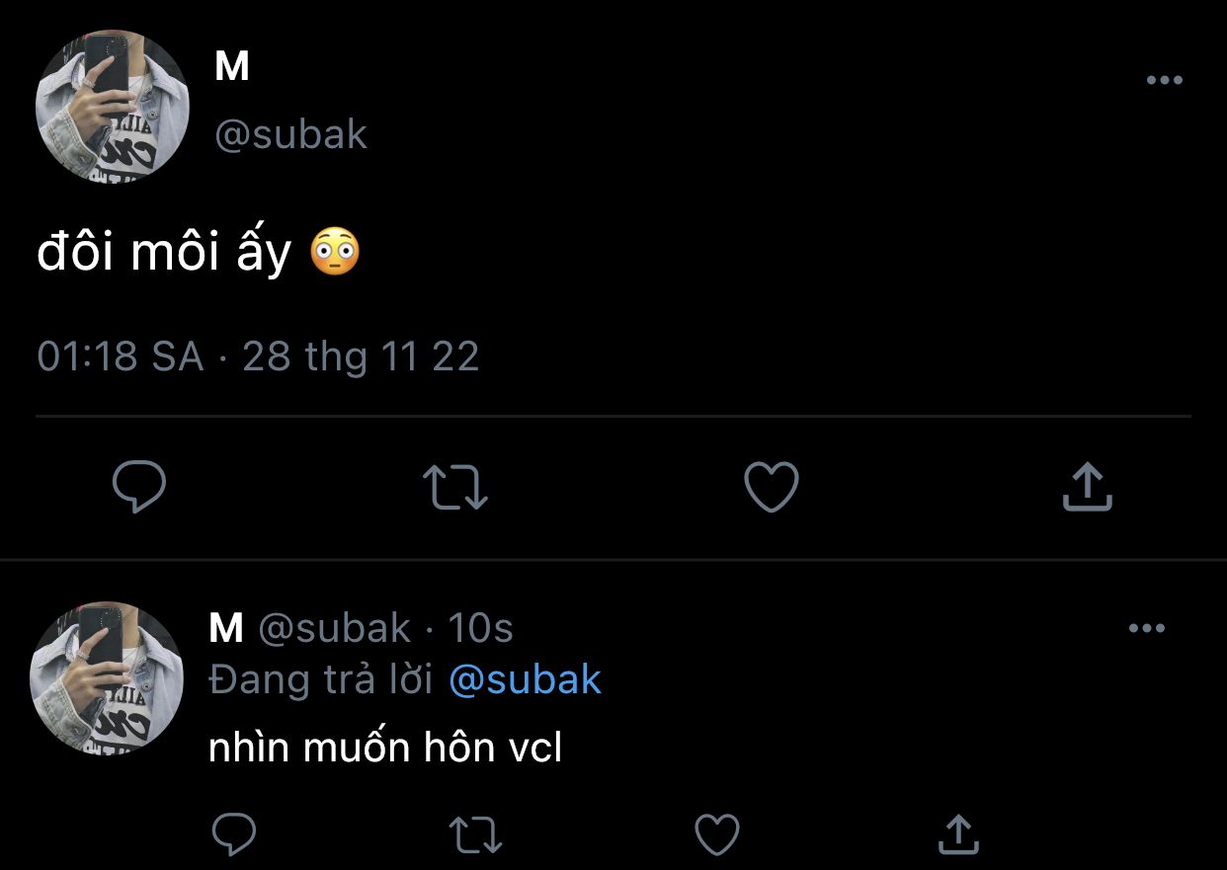
Task: Like the main tweet with heart
Action: [x=771, y=487]
